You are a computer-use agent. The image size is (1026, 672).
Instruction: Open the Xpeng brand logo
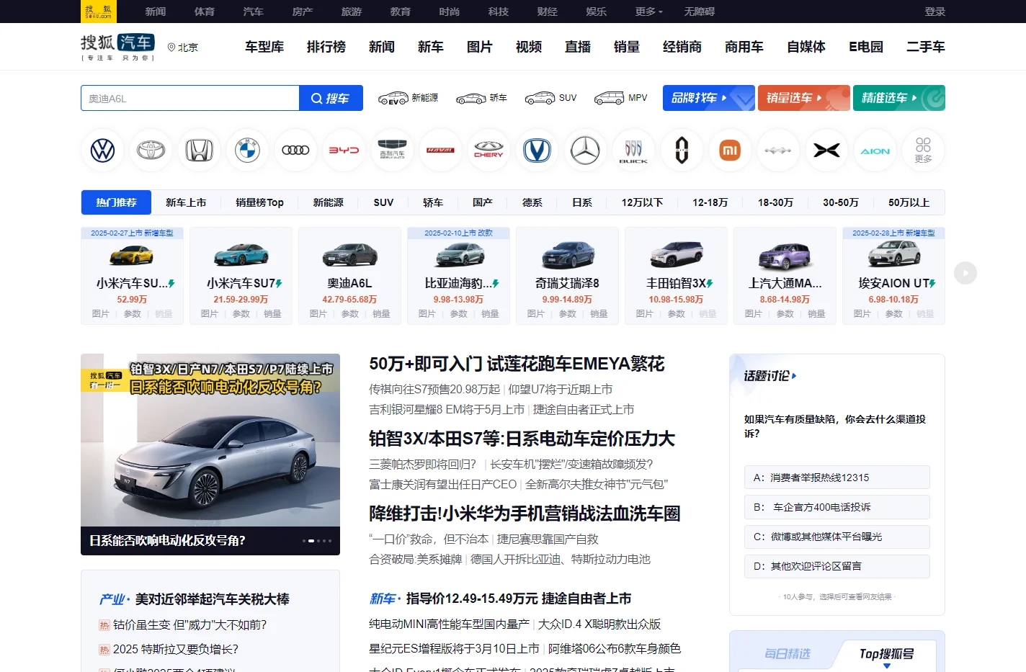click(826, 151)
